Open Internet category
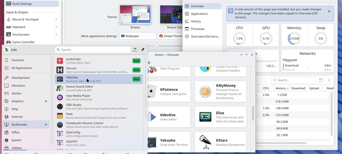This screenshot has width=342, height=154. coord(26,117)
